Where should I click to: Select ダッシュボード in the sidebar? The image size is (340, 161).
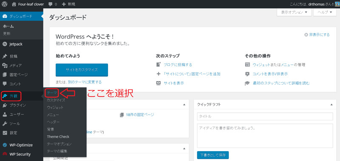21,16
